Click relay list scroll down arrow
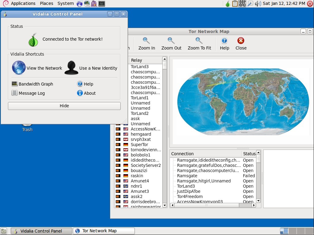 tap(165, 205)
